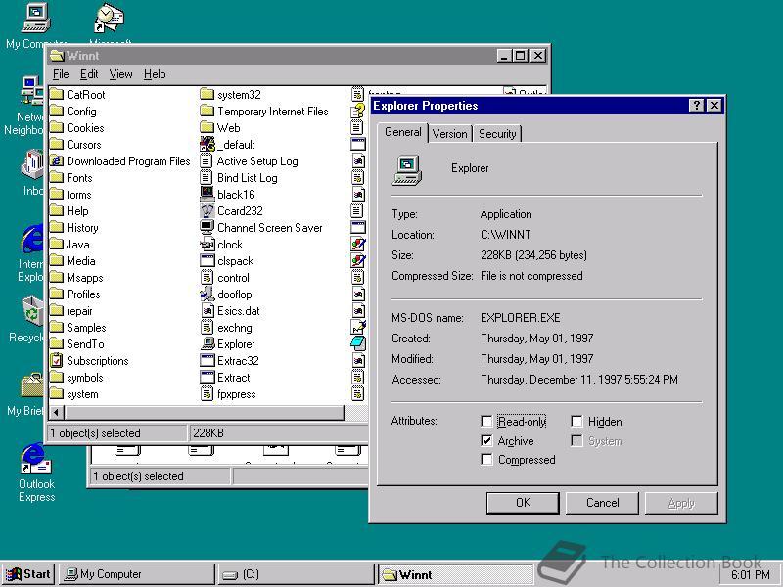The height and width of the screenshot is (587, 783).
Task: Select the Channel Screen Saver icon
Action: tap(207, 227)
